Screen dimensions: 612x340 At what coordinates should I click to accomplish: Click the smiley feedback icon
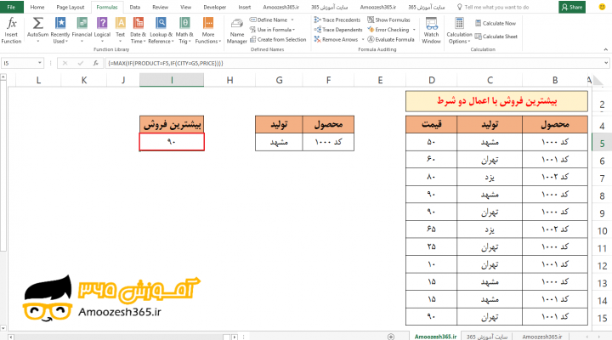pos(602,7)
